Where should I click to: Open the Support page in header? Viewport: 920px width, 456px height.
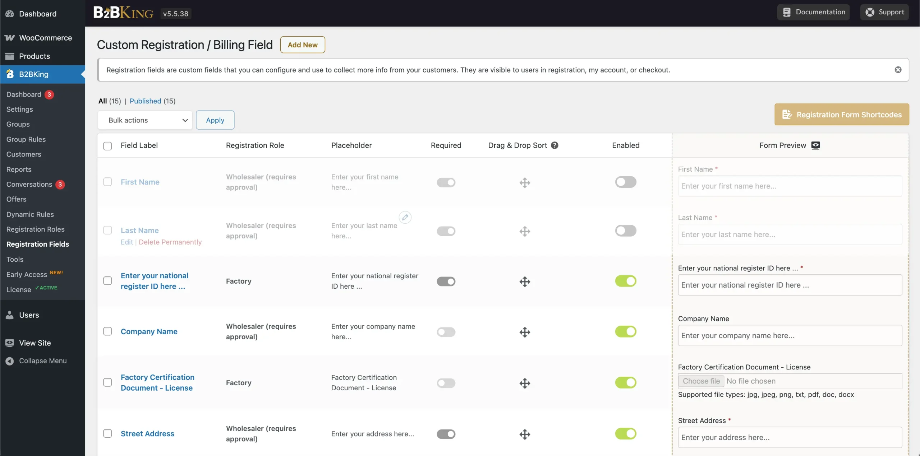[x=884, y=12]
